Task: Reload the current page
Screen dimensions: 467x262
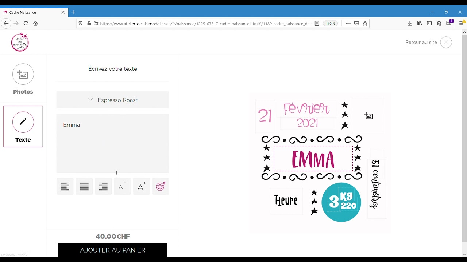Action: point(26,23)
